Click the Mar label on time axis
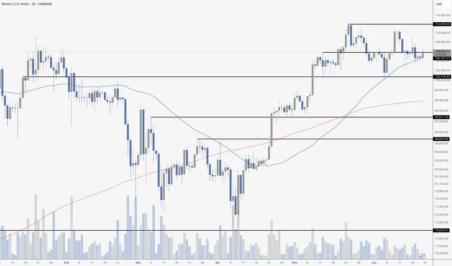This screenshot has width=452, height=266. pyautogui.click(x=138, y=263)
